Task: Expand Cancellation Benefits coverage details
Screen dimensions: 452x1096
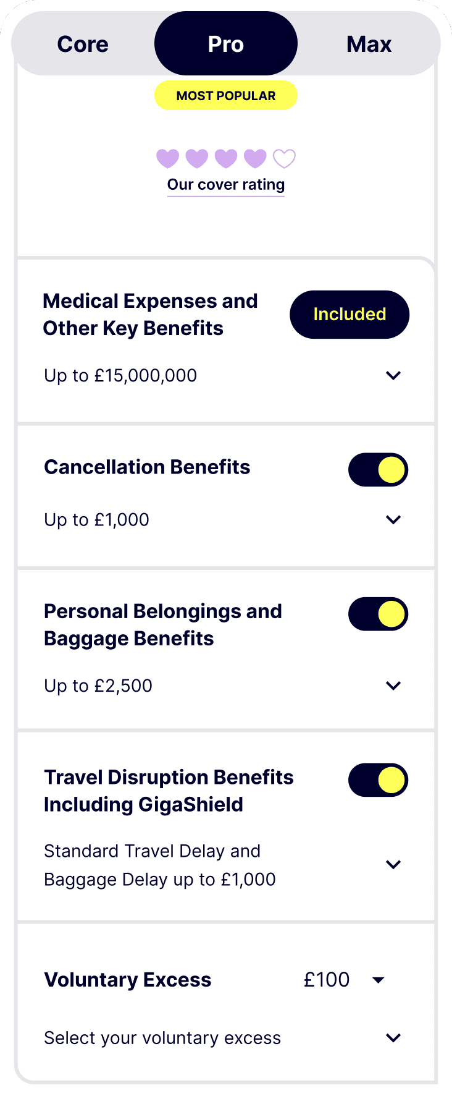Action: click(x=393, y=520)
